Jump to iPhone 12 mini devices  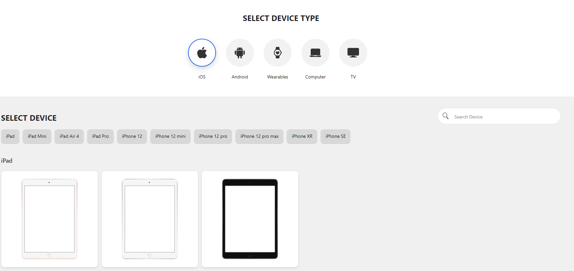point(170,136)
